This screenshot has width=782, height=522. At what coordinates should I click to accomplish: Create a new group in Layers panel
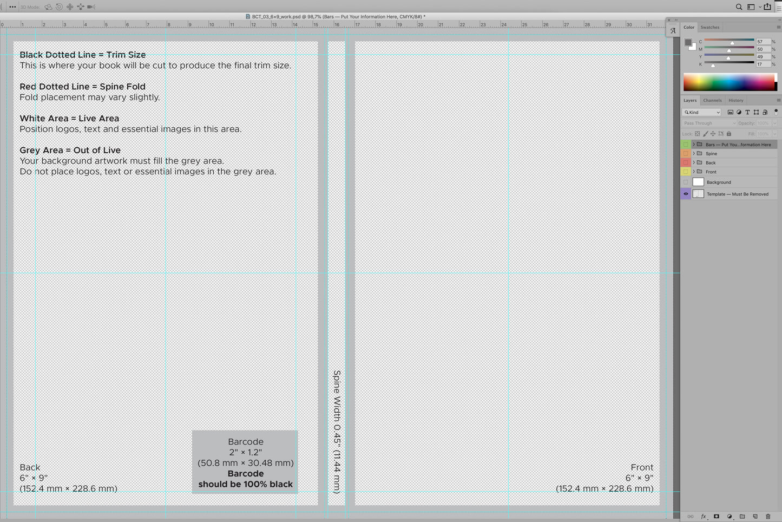pyautogui.click(x=742, y=516)
